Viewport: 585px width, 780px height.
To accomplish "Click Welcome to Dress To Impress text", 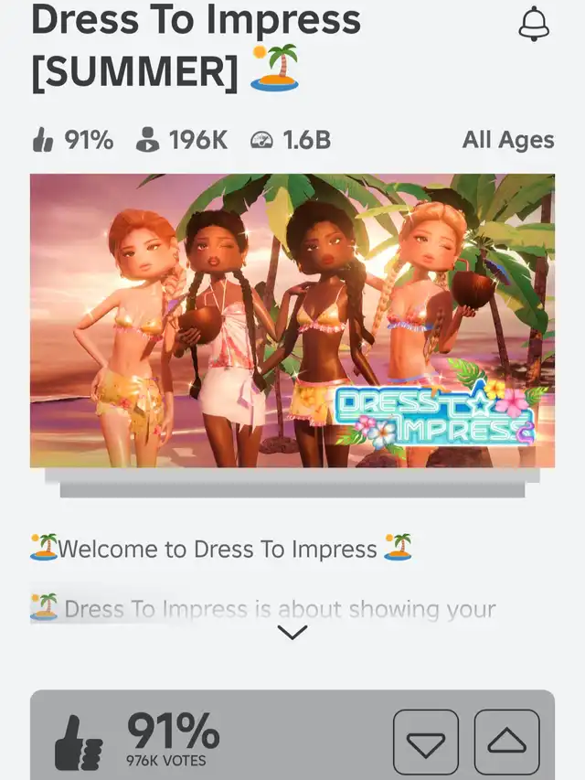I will pyautogui.click(x=218, y=549).
